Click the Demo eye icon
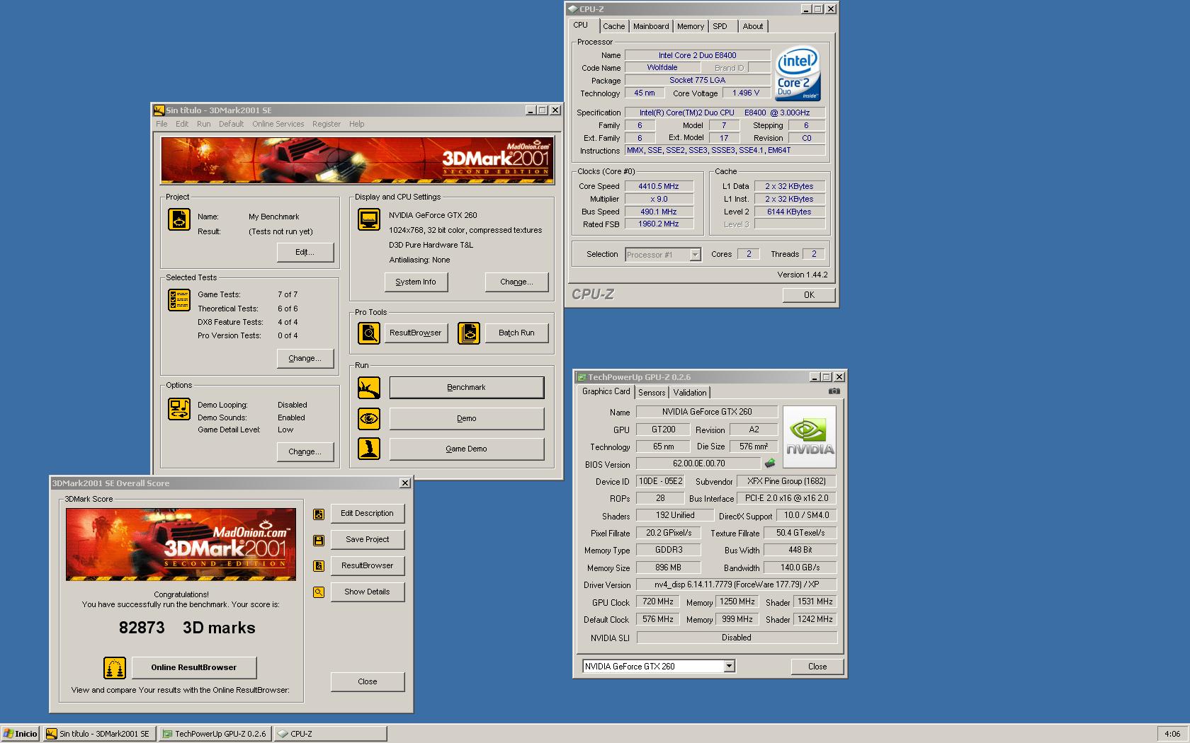Screen dimensions: 1190x743 (x=368, y=418)
